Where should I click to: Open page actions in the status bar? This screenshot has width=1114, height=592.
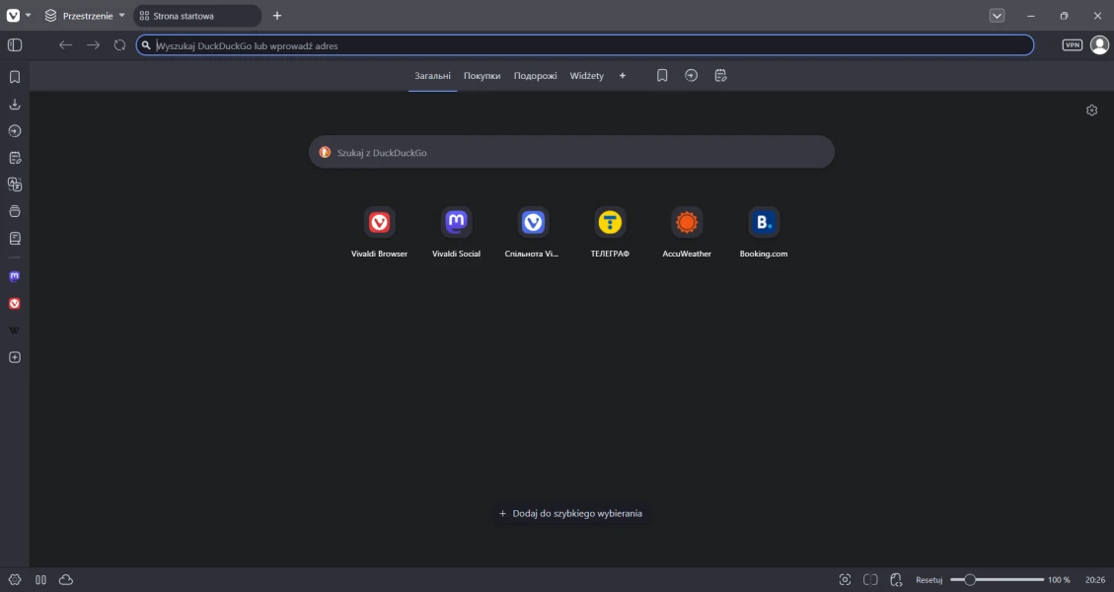click(x=896, y=579)
